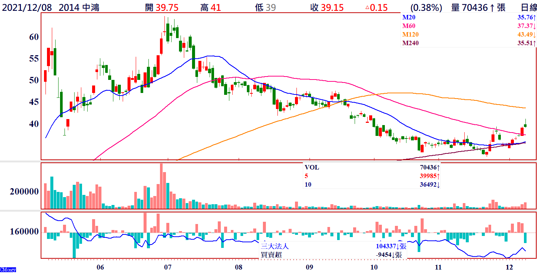Click the latest candlestick at chart right
537x280 pixels.
(x=525, y=125)
